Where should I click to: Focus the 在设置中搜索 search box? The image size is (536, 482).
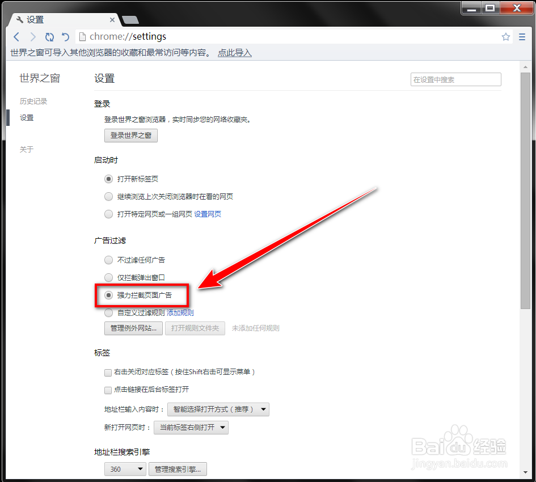click(x=455, y=79)
